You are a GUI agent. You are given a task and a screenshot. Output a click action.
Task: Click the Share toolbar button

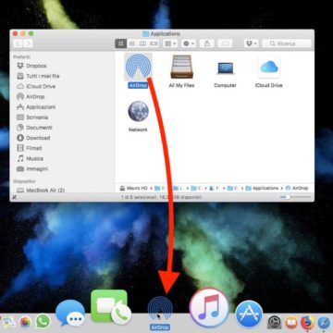coord(207,43)
